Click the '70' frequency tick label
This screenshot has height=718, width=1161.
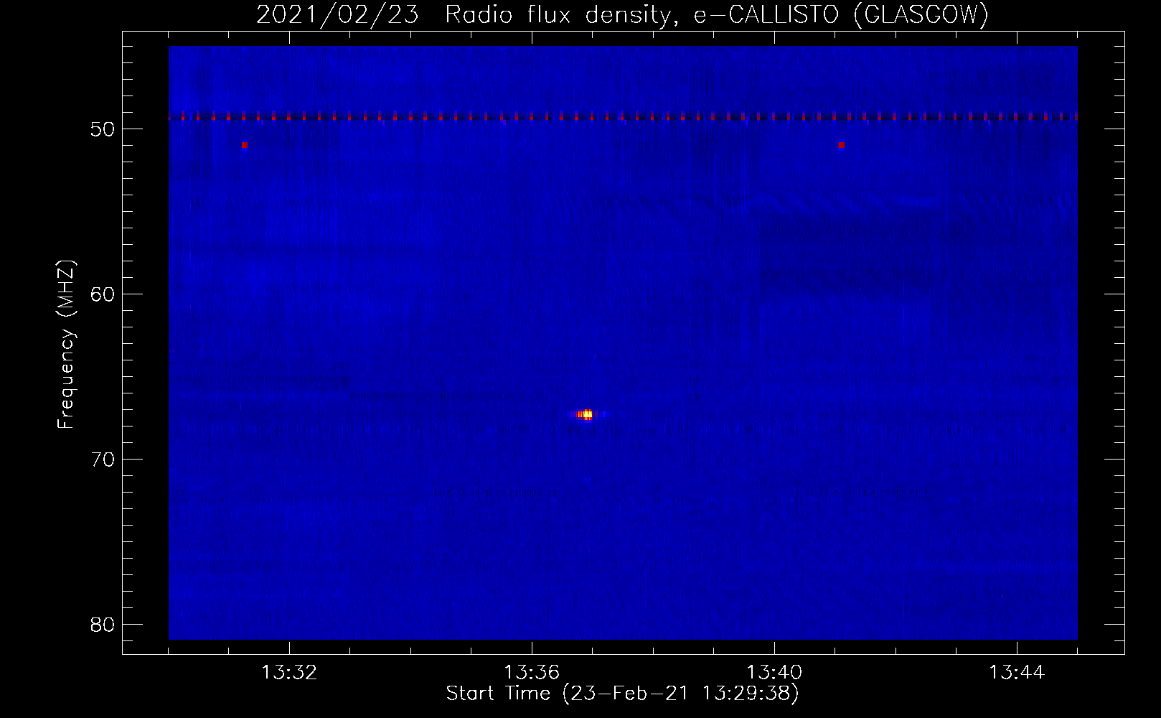point(103,460)
